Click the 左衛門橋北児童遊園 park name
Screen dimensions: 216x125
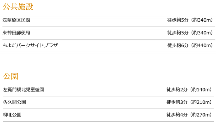click(23, 90)
